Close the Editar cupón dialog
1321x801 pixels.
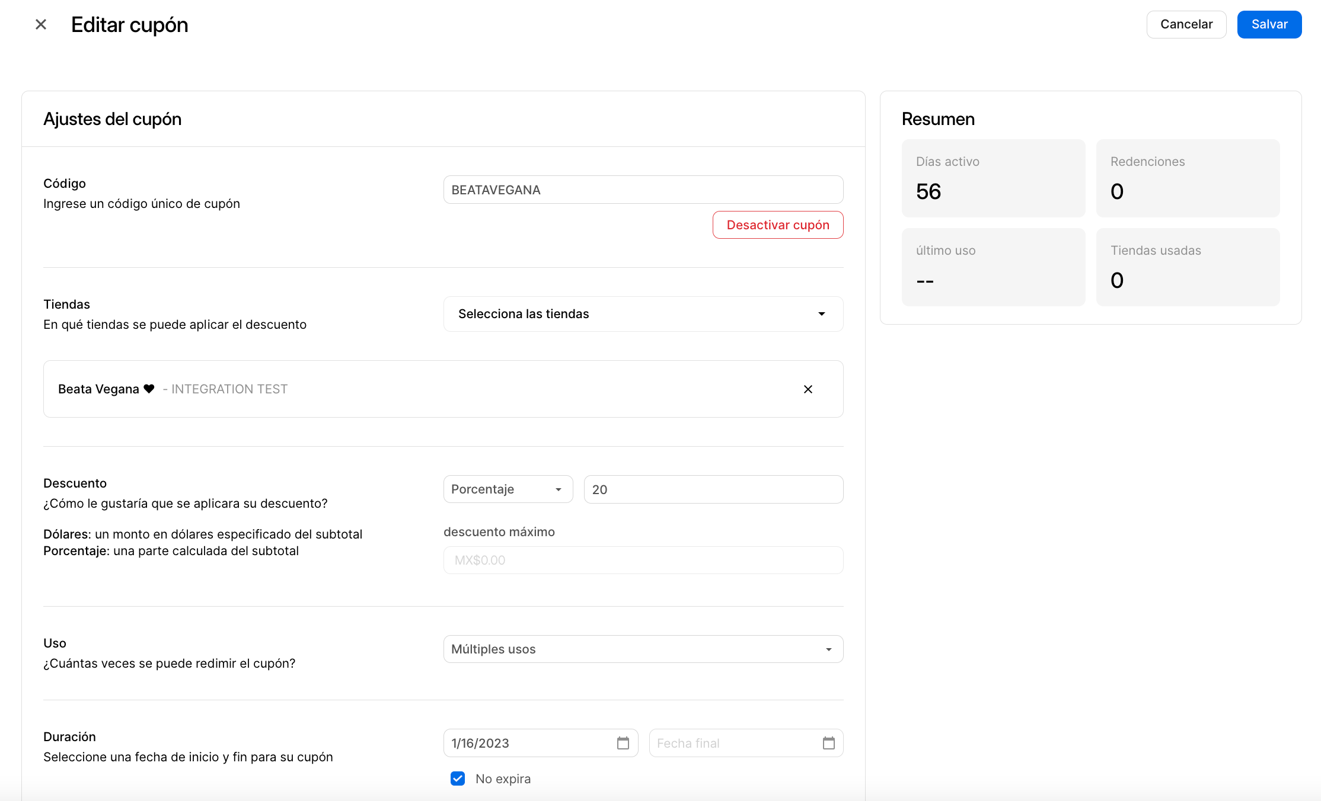pos(40,24)
